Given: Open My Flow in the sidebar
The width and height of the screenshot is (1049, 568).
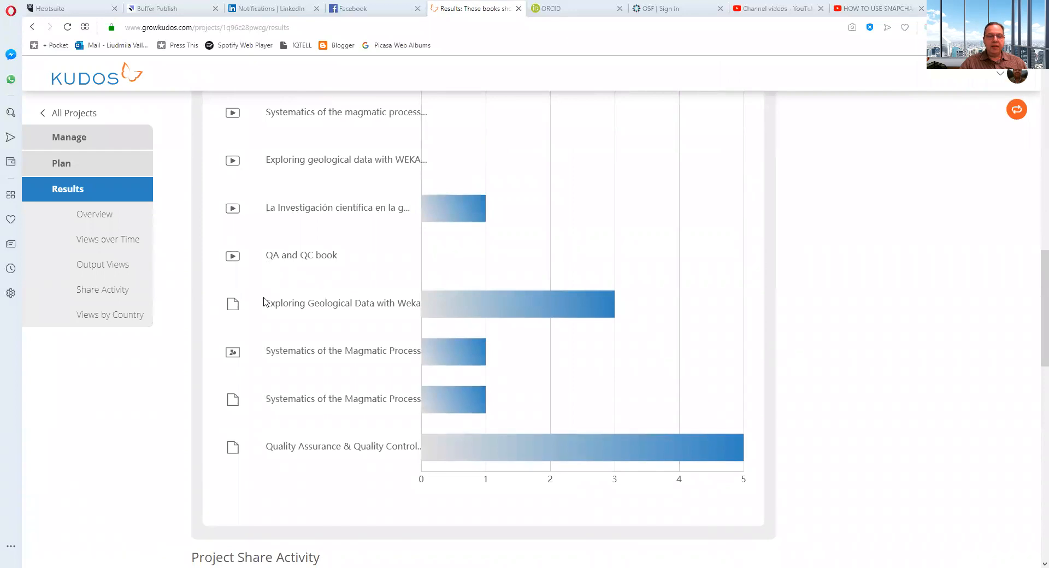Looking at the screenshot, I should coord(10,137).
